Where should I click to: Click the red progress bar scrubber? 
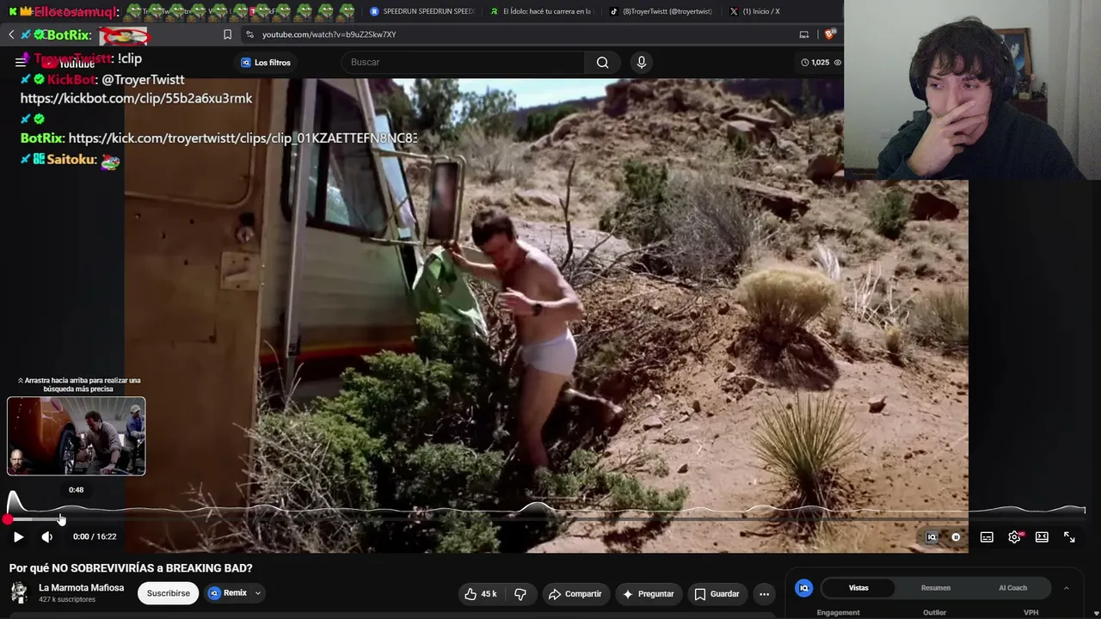8,519
